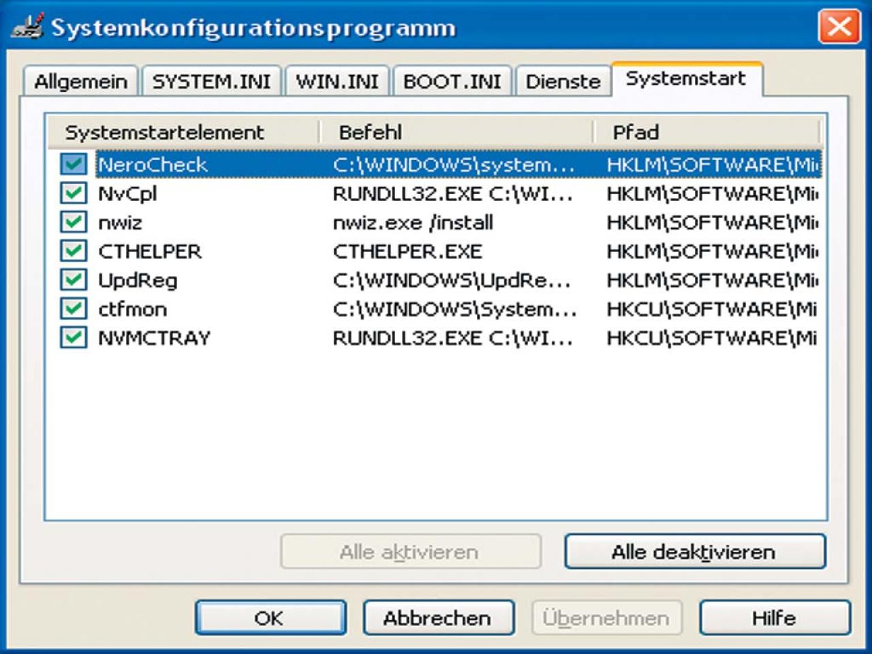Toggle the ctfmon checkbox

pyautogui.click(x=74, y=309)
